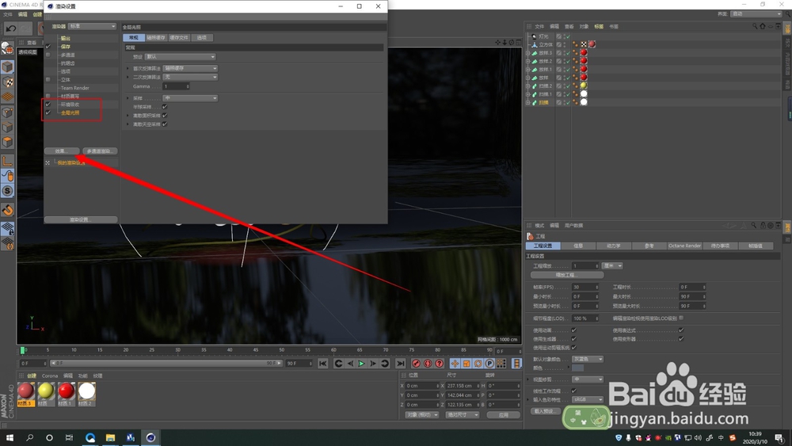
Task: Click the orange magnet snap icon
Action: point(8,210)
